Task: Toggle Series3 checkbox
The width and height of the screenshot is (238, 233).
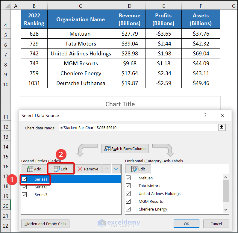Action: point(24,195)
